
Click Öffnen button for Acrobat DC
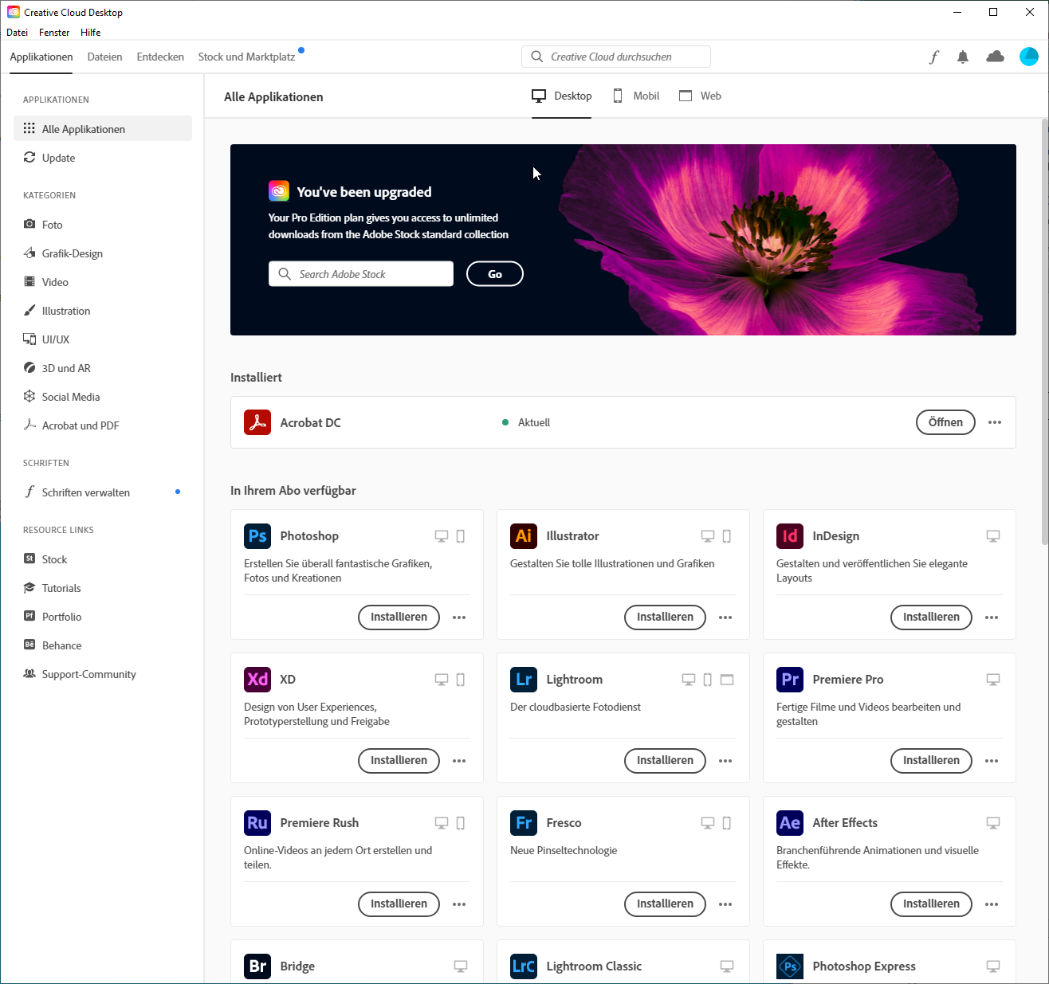pos(945,422)
